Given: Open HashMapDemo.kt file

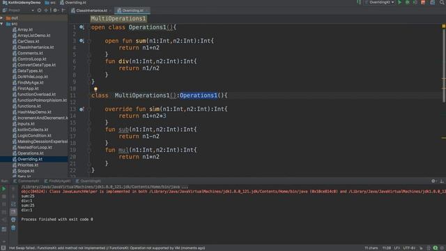Looking at the screenshot, I should pos(34,112).
